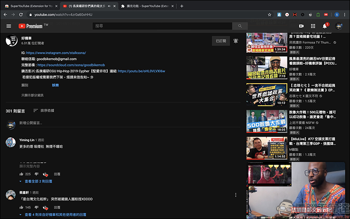
Task: Click the red extension icon beside the Chrome profile
Action: click(326, 15)
